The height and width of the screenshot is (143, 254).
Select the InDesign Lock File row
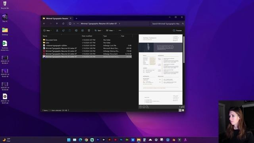[87, 46]
